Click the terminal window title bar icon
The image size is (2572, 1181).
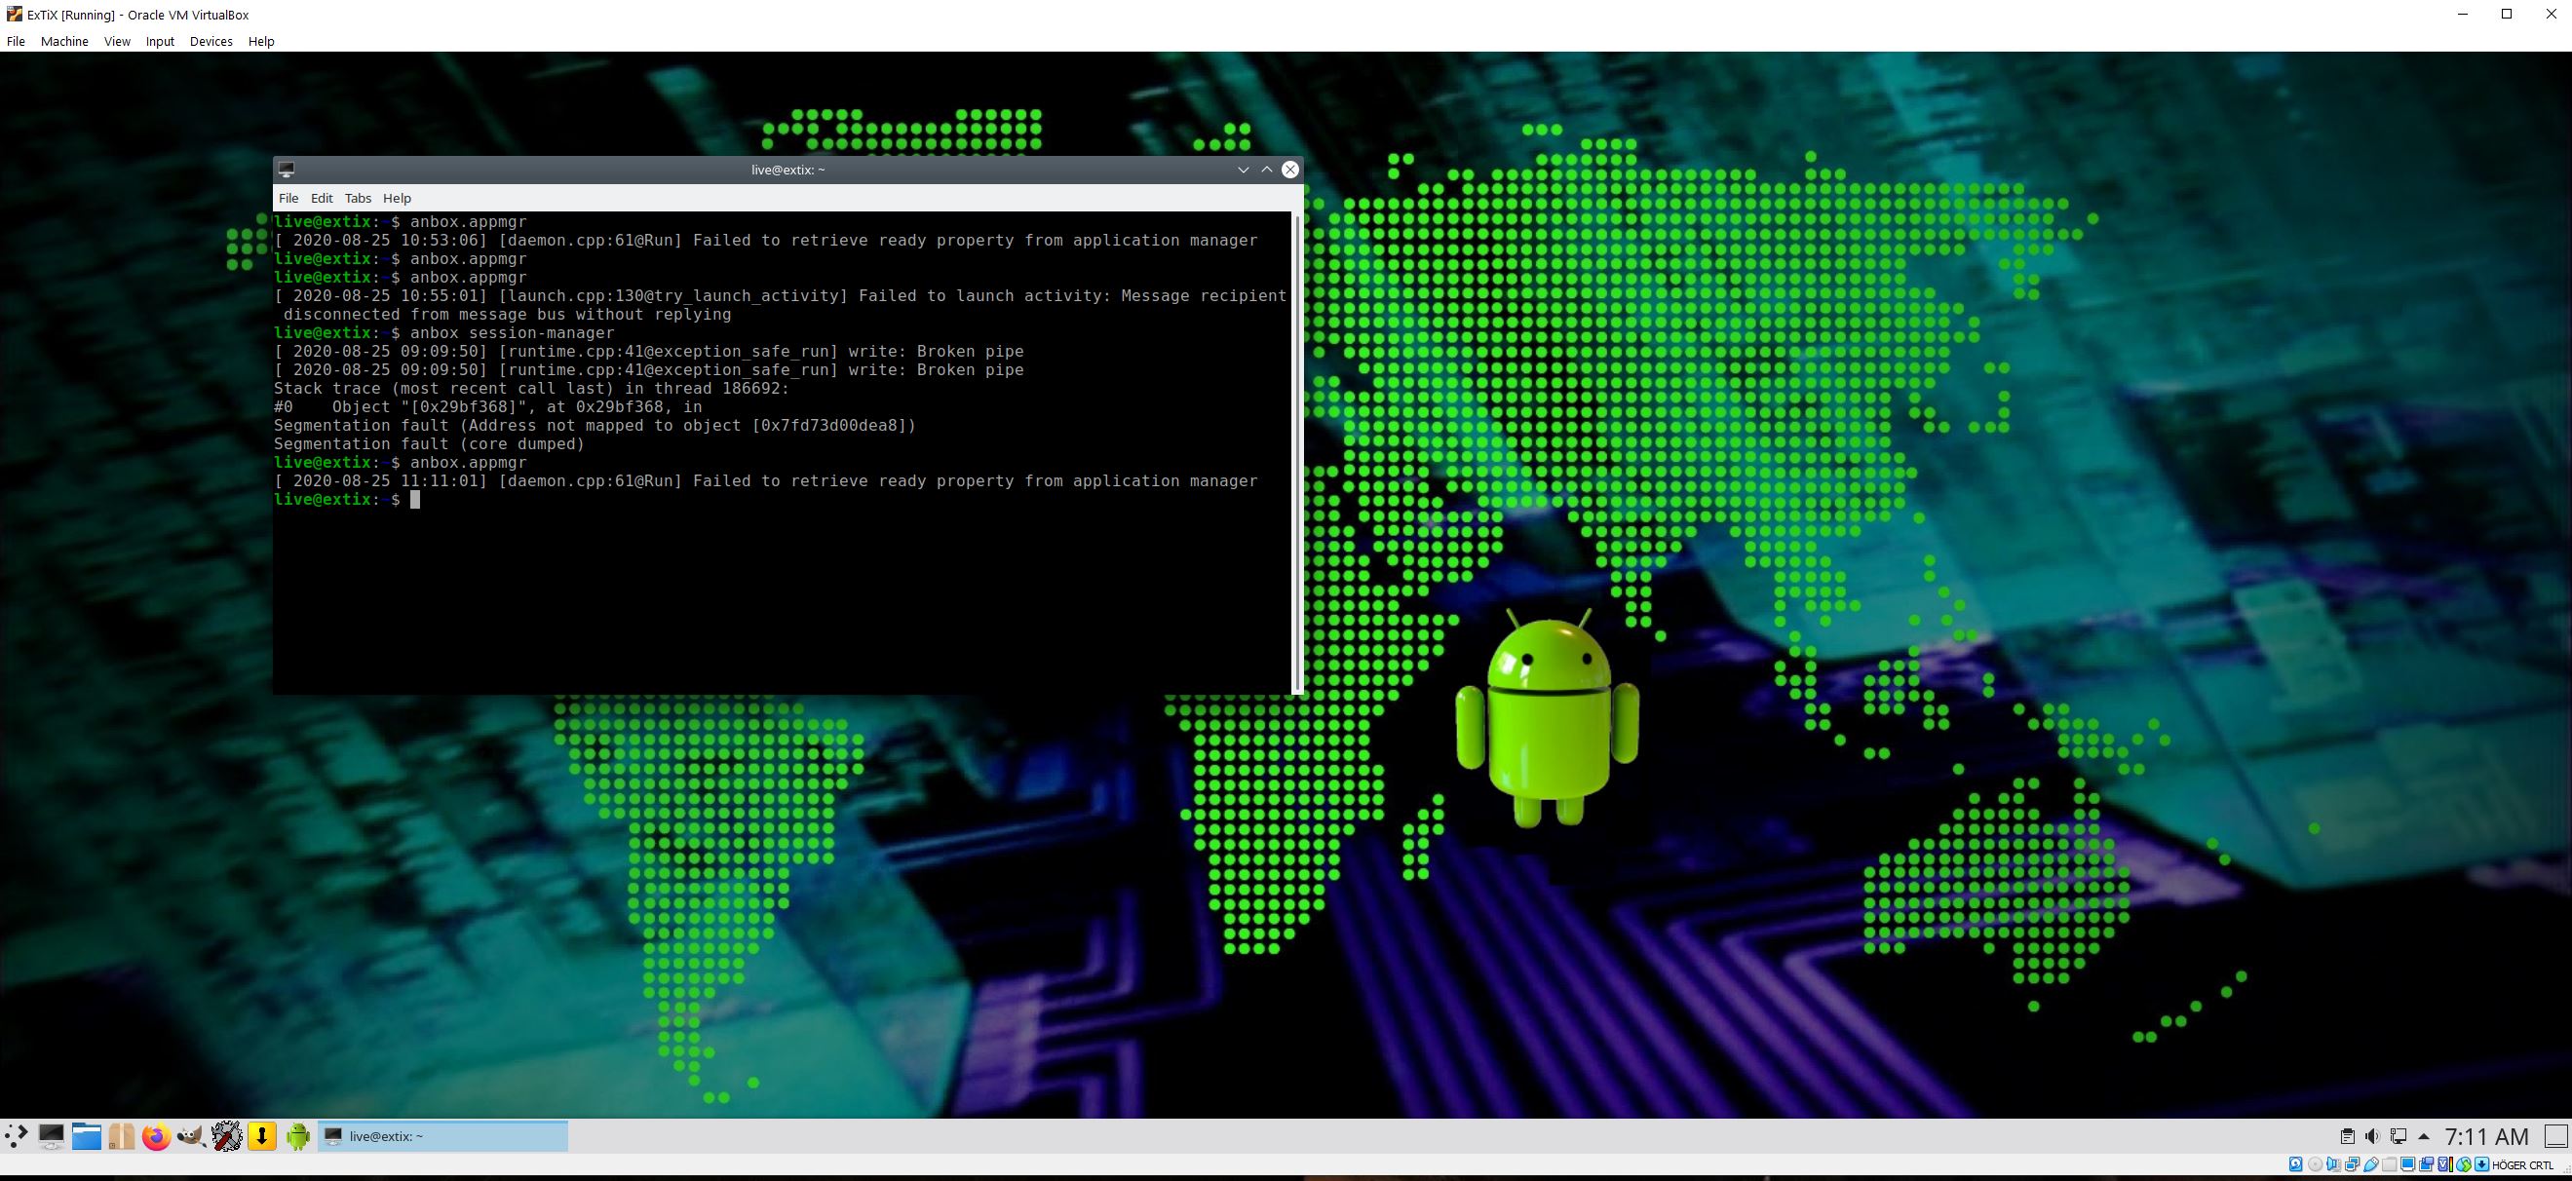coord(287,170)
